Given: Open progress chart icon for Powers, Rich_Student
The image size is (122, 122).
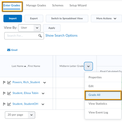Looking at the screenshot, I should coord(9,82).
